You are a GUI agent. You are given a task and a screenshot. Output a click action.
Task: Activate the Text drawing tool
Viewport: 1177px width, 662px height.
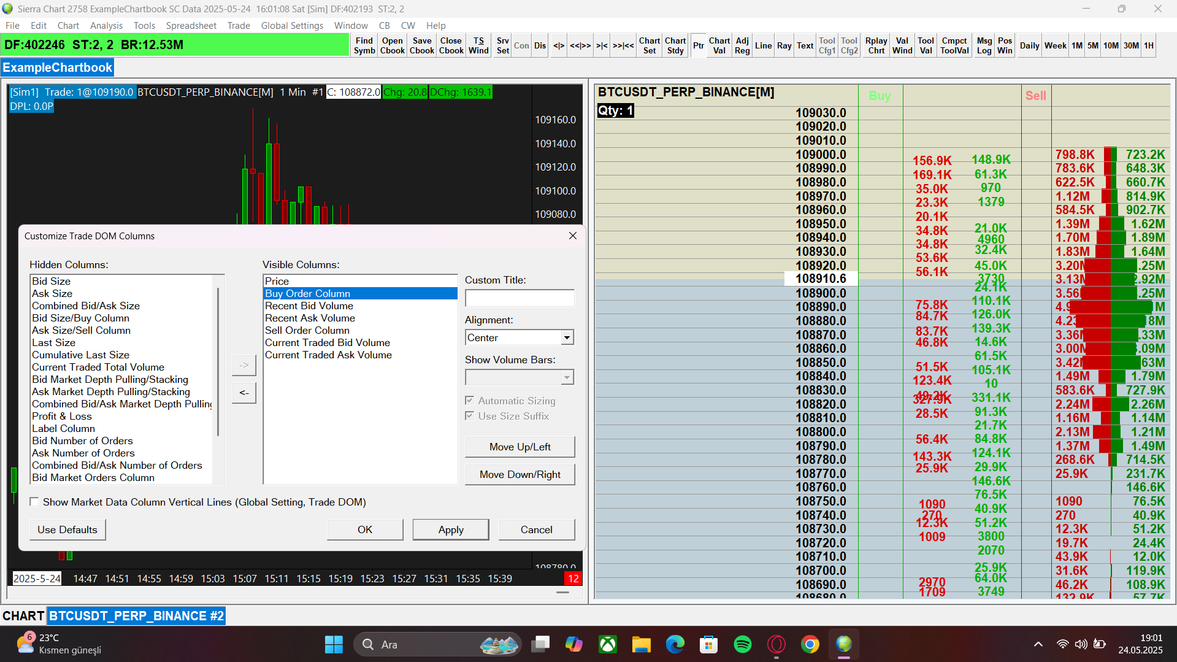point(805,45)
